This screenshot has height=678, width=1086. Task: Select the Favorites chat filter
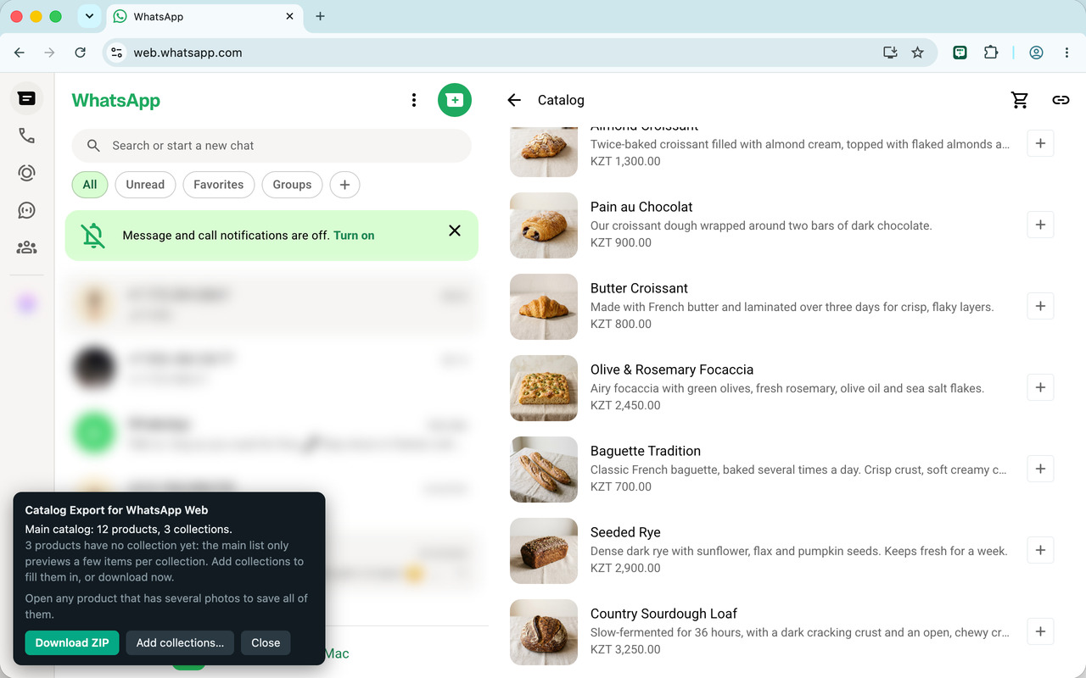tap(218, 185)
